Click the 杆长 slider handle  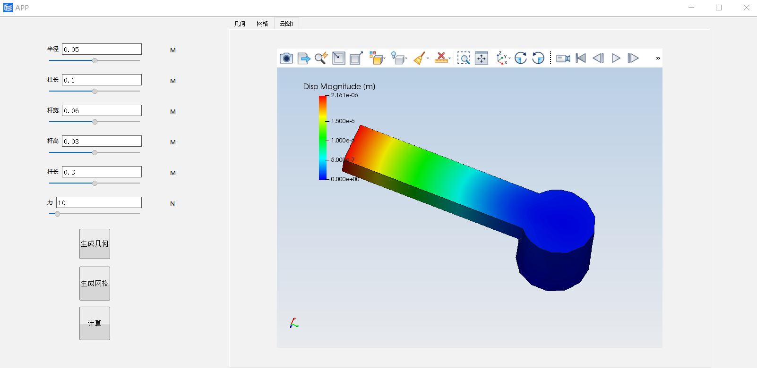[x=95, y=183]
